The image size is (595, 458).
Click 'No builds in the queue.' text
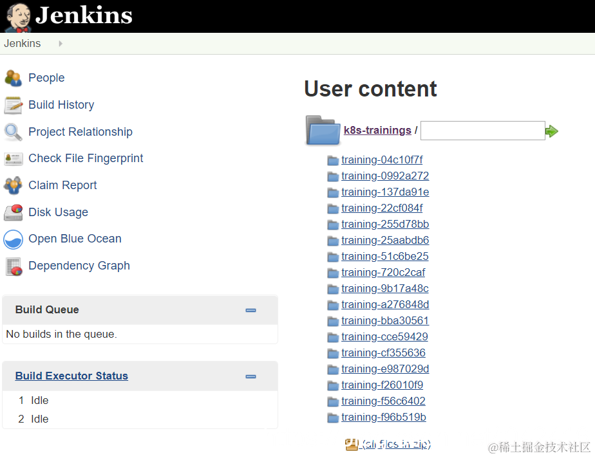(x=61, y=334)
